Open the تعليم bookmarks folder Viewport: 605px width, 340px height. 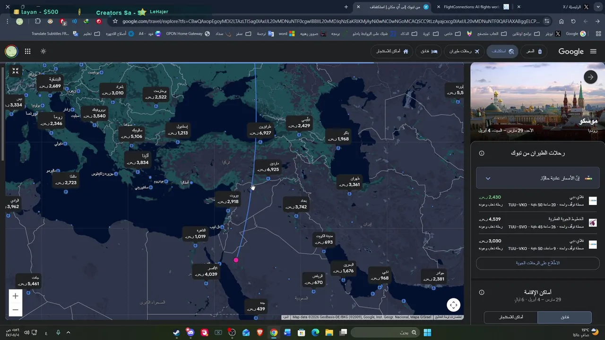click(x=92, y=34)
